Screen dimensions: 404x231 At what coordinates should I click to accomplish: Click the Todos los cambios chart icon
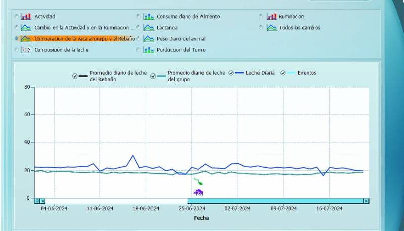click(x=272, y=28)
